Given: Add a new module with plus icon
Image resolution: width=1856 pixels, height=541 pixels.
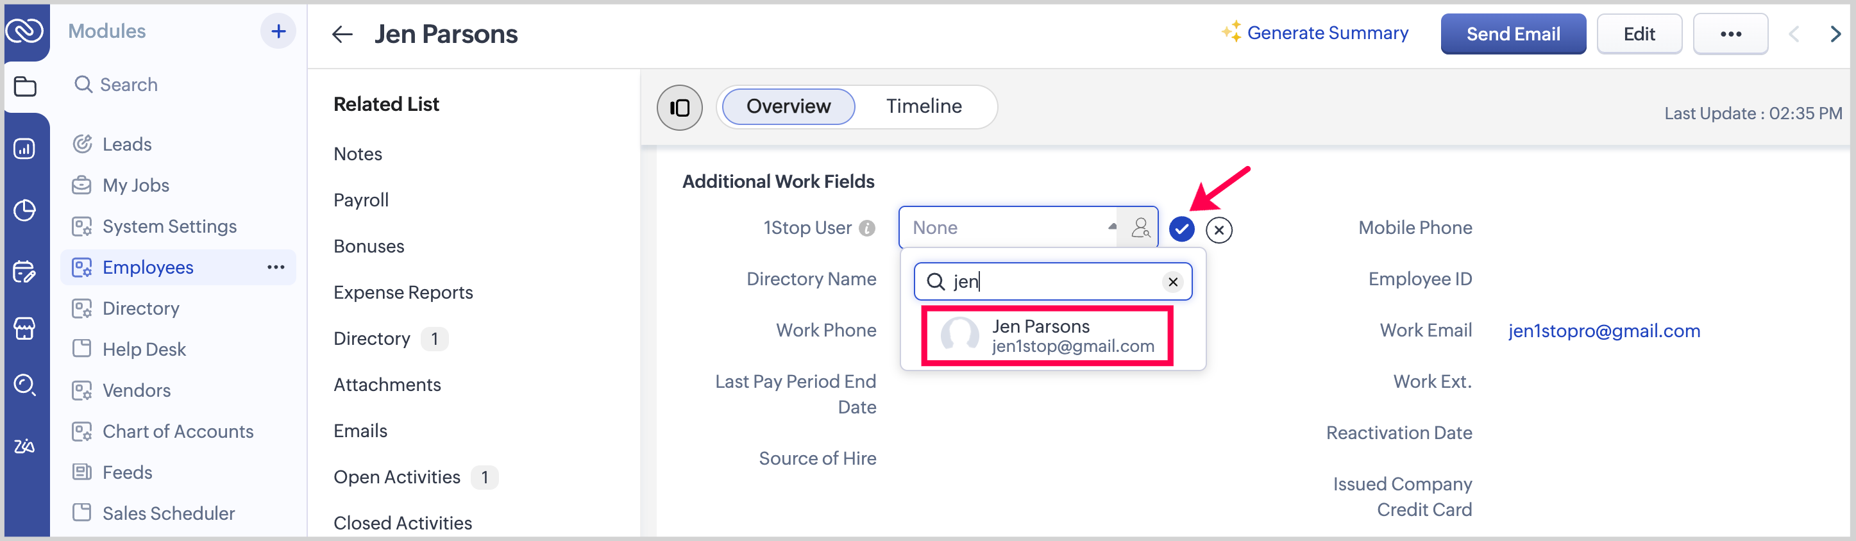Looking at the screenshot, I should 278,31.
